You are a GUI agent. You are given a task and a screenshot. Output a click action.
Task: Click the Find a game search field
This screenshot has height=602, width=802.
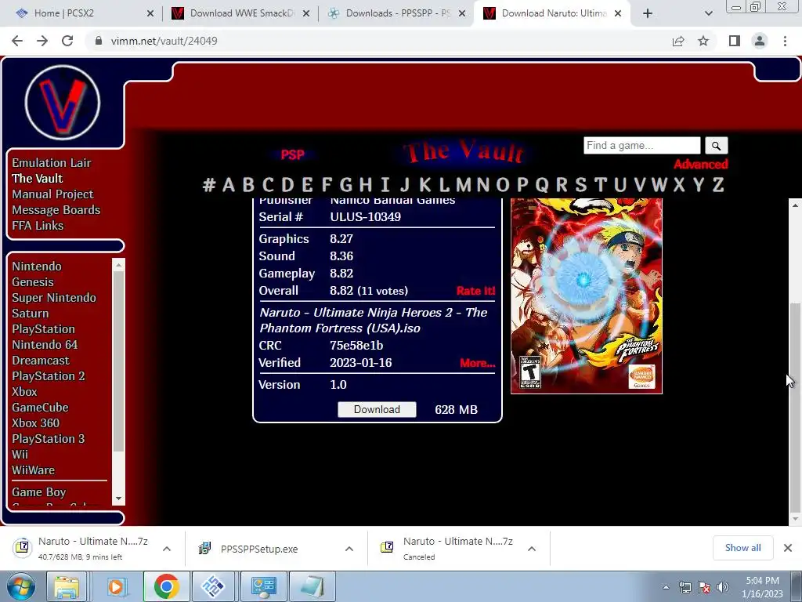coord(642,145)
